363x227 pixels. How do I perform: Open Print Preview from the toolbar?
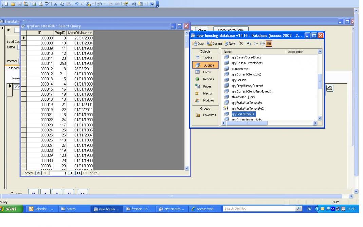[x=40, y=4]
